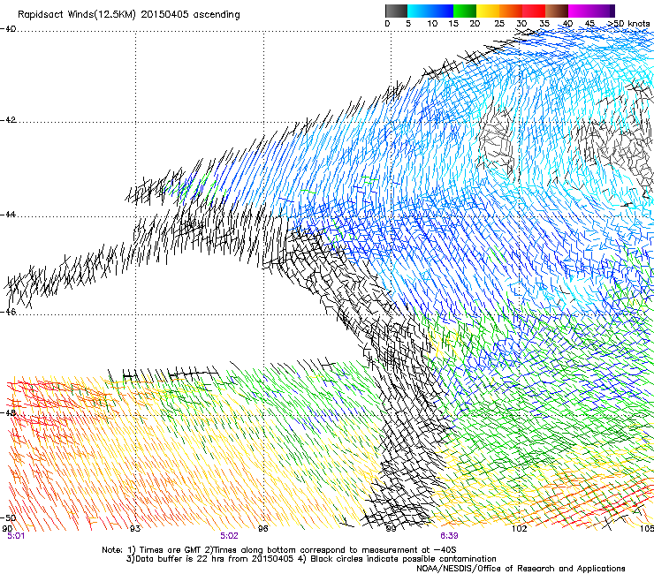
Task: Click the 5:02 time label
Action: (x=230, y=536)
